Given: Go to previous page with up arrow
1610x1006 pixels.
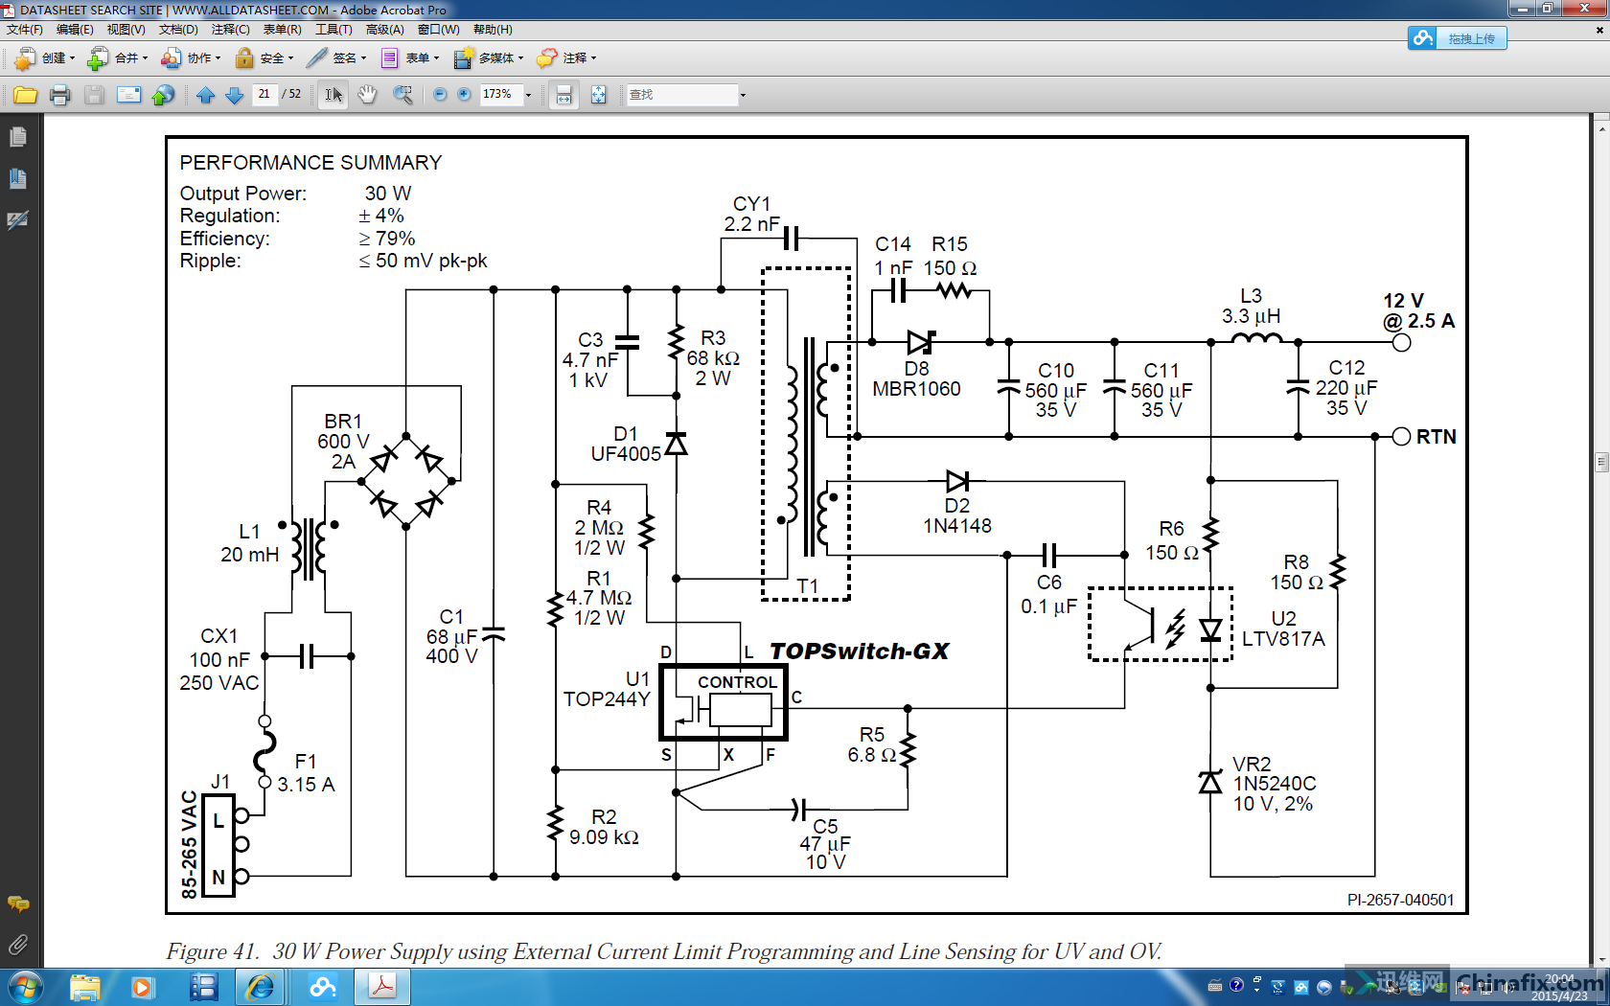Looking at the screenshot, I should pyautogui.click(x=205, y=95).
